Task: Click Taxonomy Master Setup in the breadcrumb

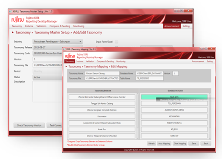Action: [x=52, y=32]
